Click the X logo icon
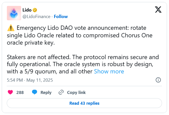 coord(158,10)
